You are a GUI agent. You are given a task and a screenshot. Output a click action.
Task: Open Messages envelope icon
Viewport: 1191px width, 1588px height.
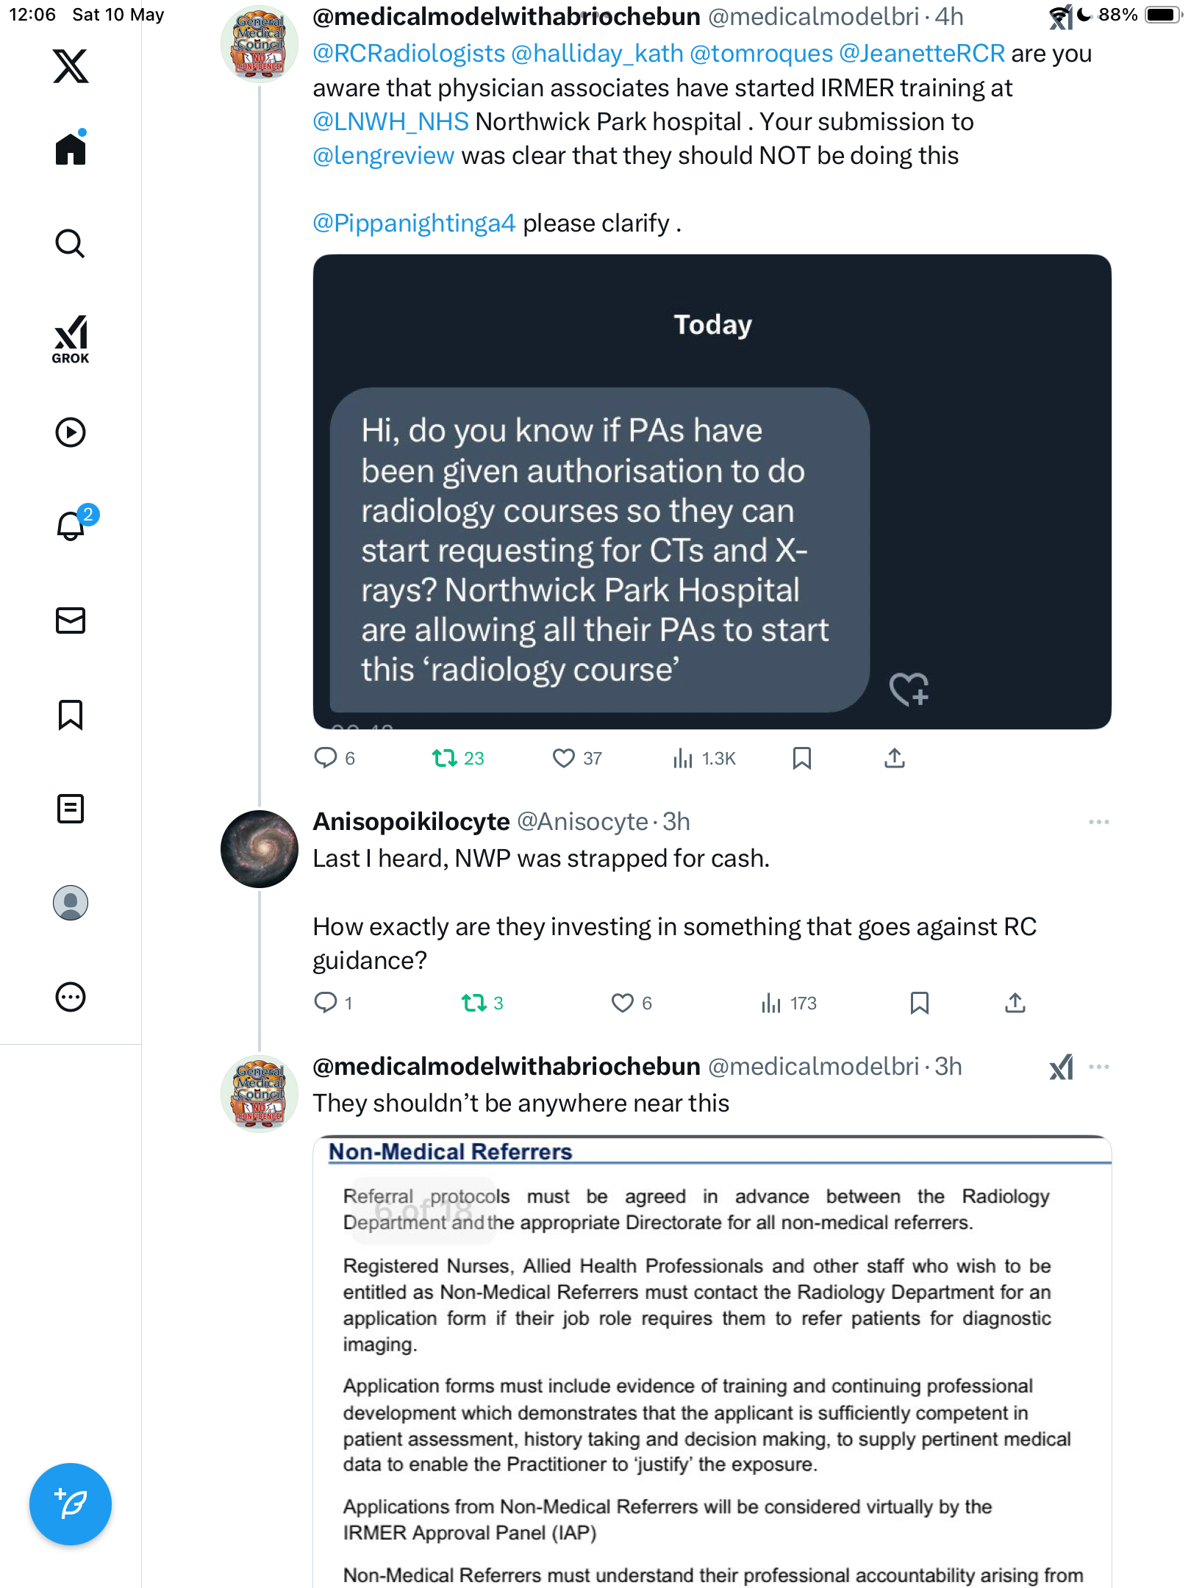71,620
